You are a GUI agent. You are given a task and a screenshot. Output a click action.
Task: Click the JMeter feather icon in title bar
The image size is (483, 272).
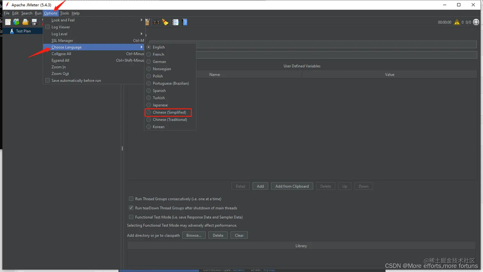click(7, 5)
